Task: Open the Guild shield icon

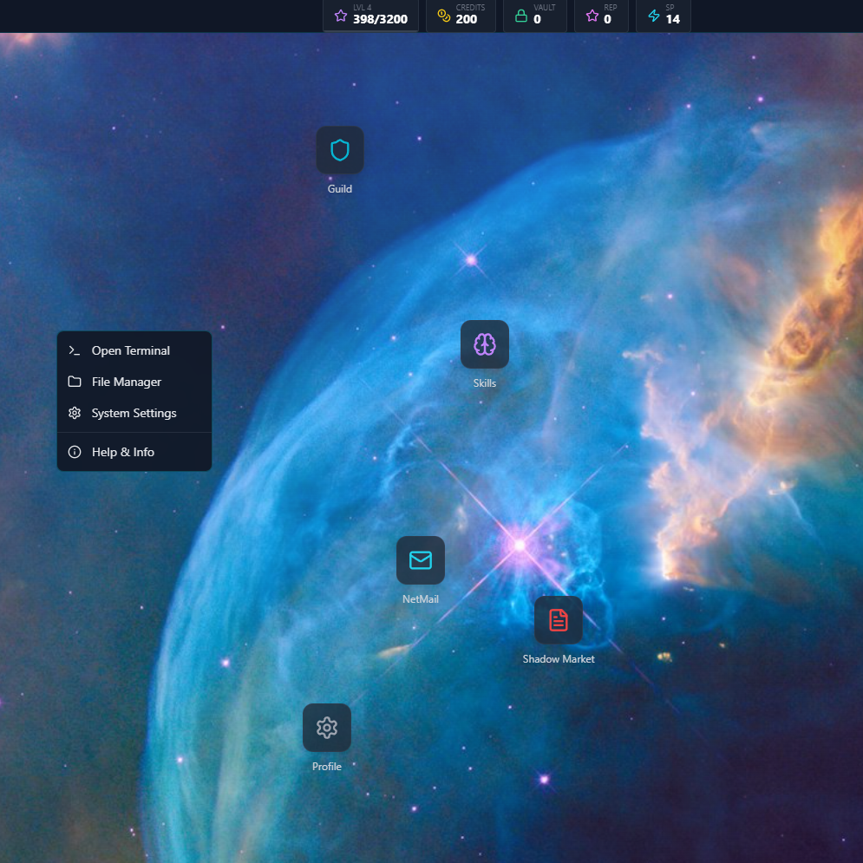Action: [x=339, y=151]
